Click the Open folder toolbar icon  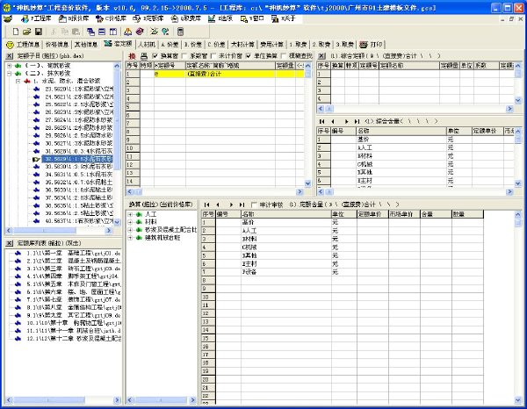pyautogui.click(x=27, y=32)
